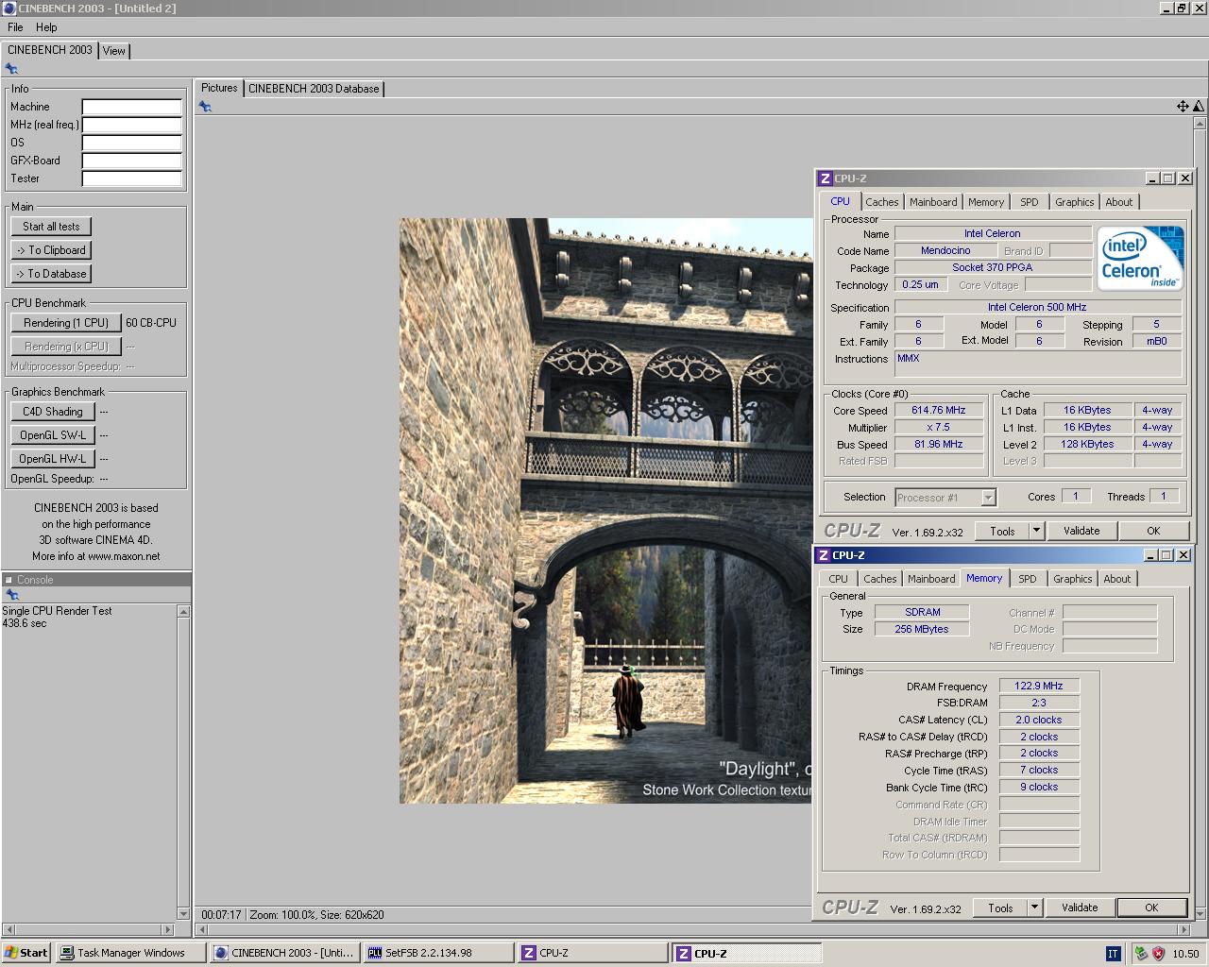
Task: Switch to Task Manager Windows in taskbar
Action: coord(130,953)
